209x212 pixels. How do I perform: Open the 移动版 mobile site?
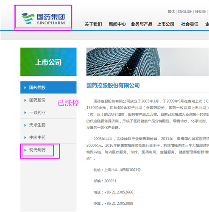[201, 11]
